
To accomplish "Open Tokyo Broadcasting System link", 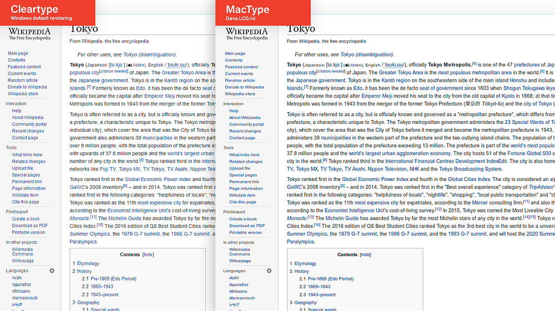I will (x=471, y=169).
